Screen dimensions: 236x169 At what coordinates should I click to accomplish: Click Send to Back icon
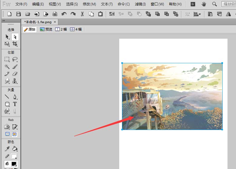(x=176, y=14)
